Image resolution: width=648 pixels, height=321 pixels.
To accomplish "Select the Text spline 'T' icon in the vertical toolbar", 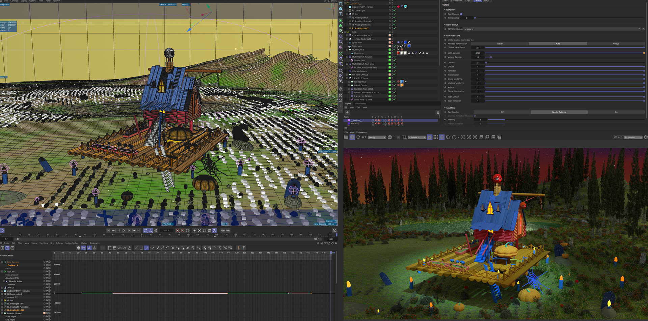I will tap(341, 14).
